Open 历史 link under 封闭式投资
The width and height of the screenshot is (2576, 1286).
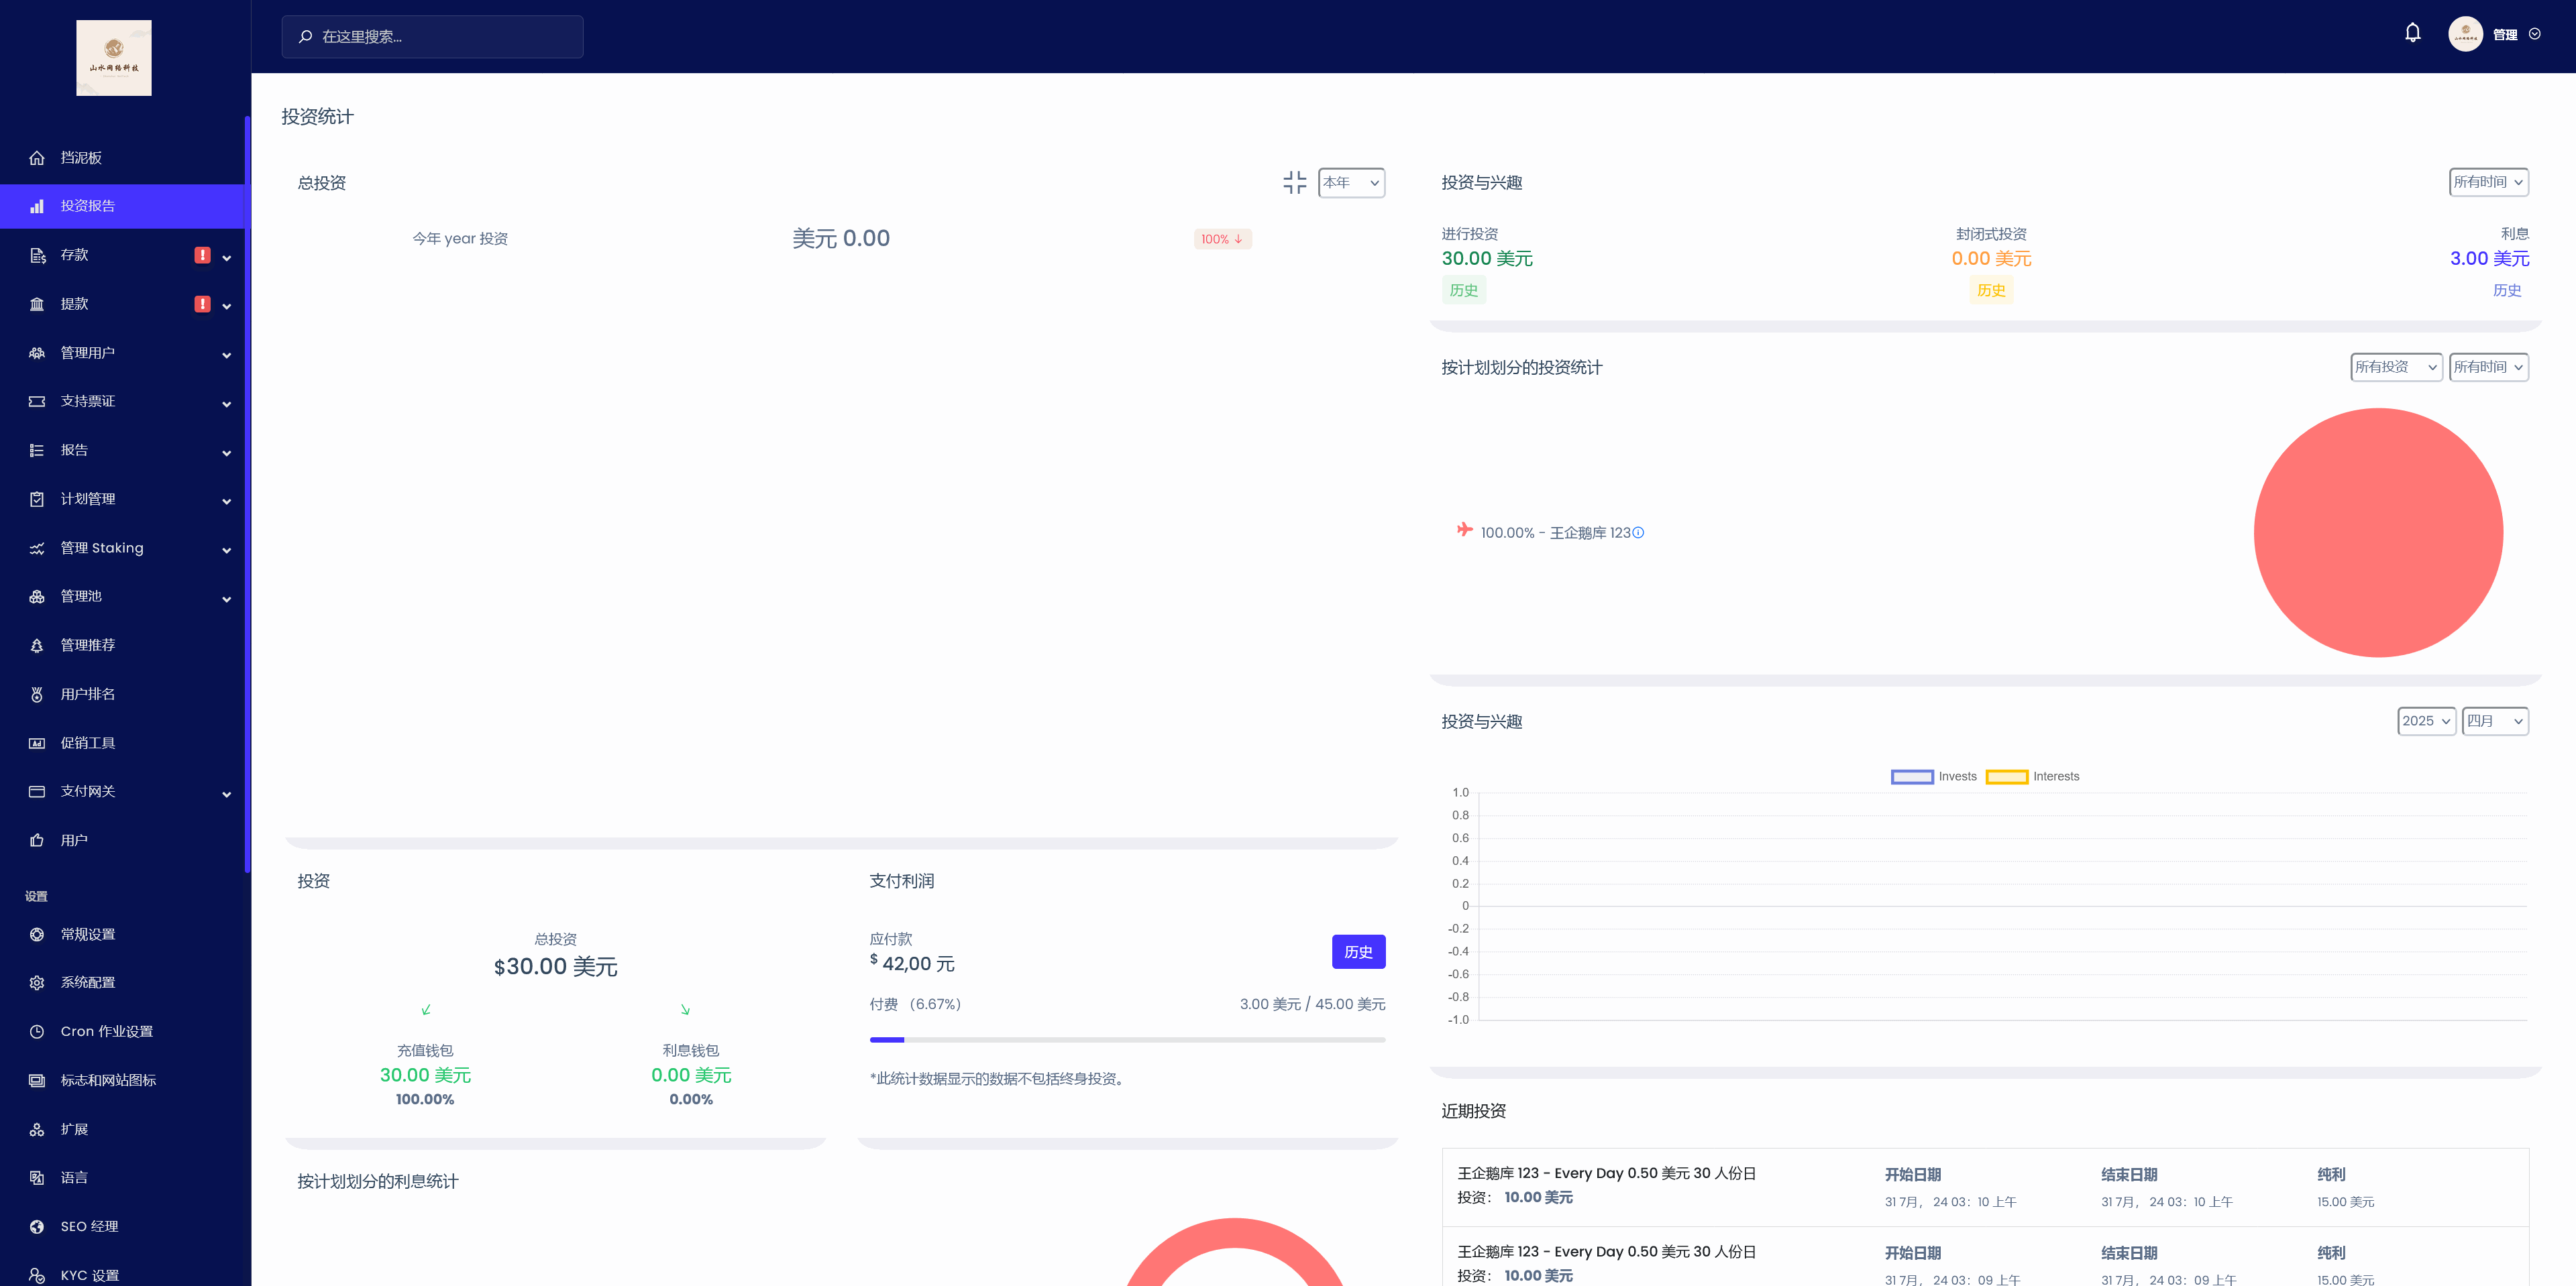tap(1990, 291)
